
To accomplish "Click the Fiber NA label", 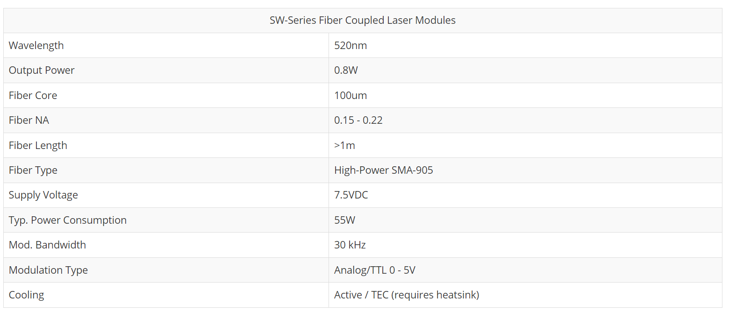I will [29, 121].
